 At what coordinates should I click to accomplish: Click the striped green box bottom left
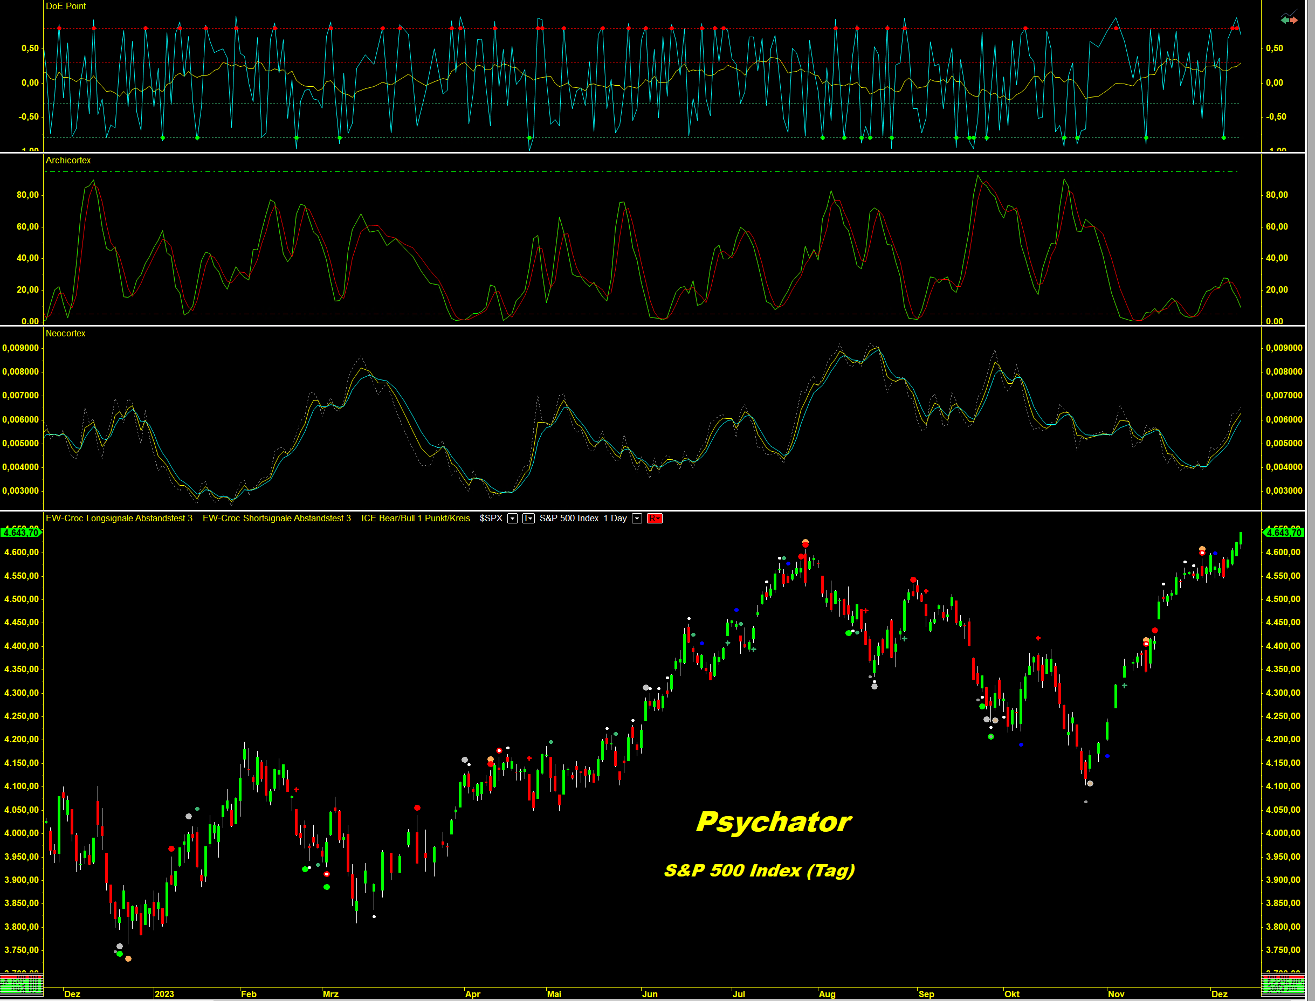click(22, 986)
